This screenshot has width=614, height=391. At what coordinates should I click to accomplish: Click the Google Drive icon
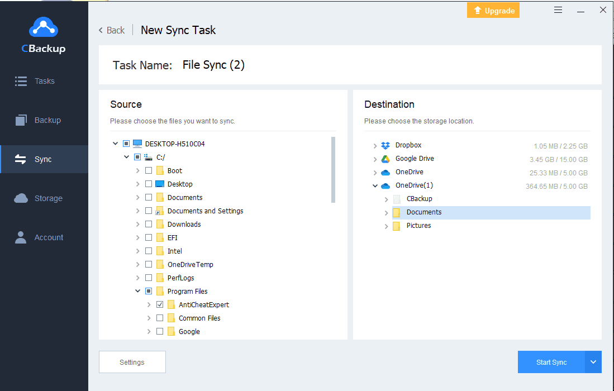coord(385,159)
